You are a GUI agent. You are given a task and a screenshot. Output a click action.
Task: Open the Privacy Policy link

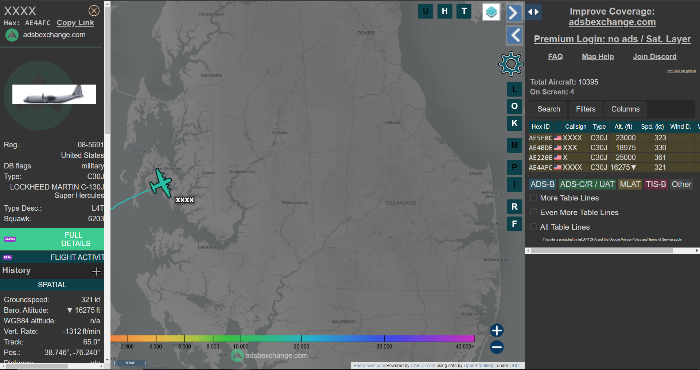tap(631, 239)
